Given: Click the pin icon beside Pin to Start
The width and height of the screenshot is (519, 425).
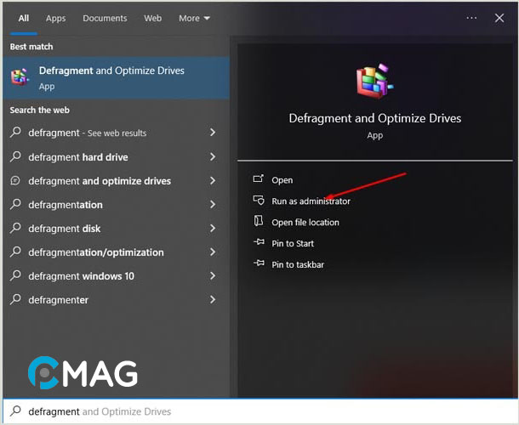Looking at the screenshot, I should [x=259, y=242].
